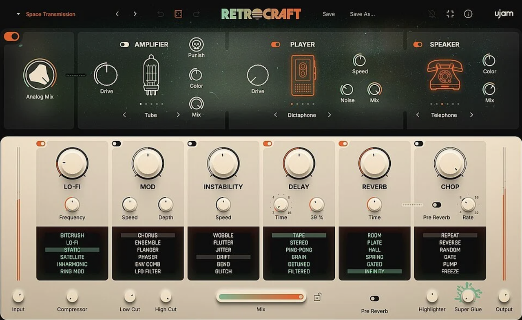This screenshot has width=522, height=320.
Task: Select next amplifier type after Tube
Action: coord(178,115)
